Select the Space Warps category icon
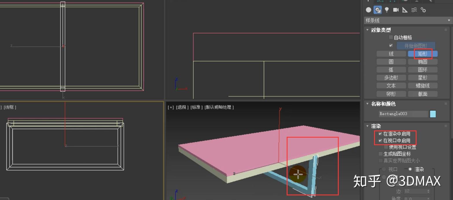Screen dimensions: 453x200 point(414,10)
